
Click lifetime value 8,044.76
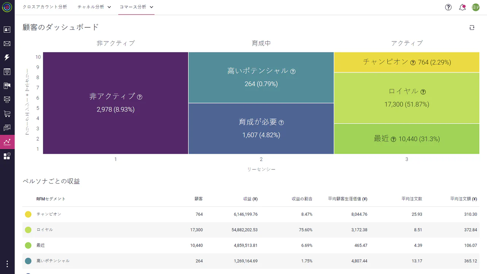(360, 214)
